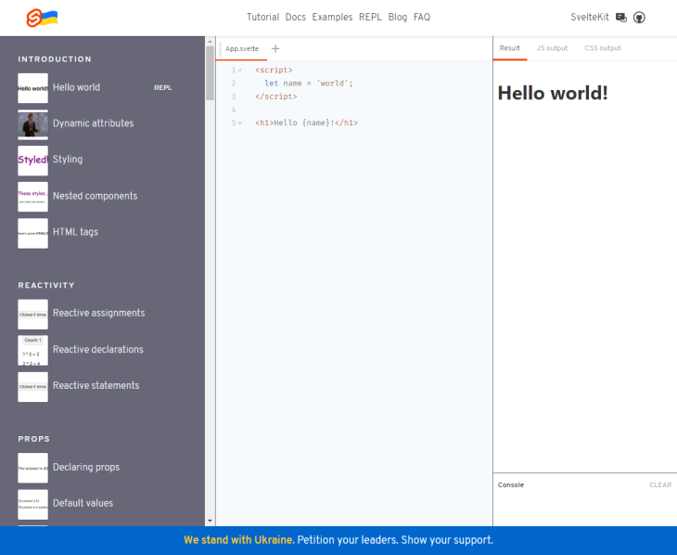Select the Reactive declarations example

coord(97,350)
